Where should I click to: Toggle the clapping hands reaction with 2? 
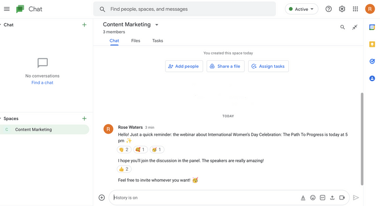124,149
